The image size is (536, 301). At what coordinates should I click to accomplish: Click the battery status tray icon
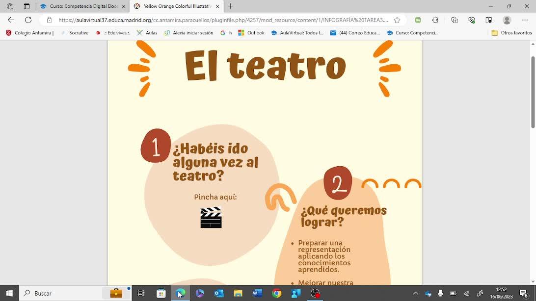pyautogui.click(x=453, y=293)
